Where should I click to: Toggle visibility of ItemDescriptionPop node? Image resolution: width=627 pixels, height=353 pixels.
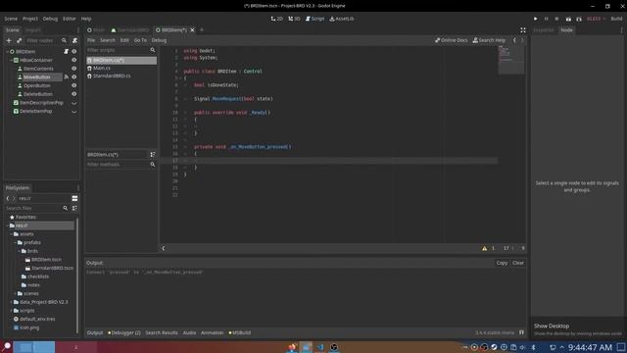pos(74,103)
